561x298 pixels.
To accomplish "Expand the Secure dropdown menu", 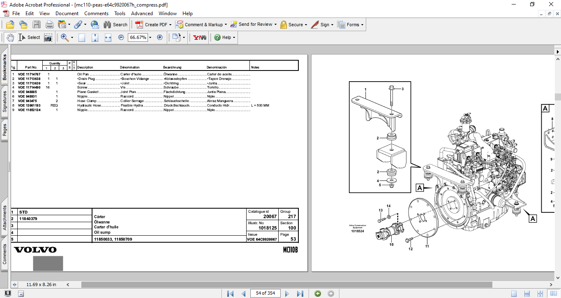I will (306, 25).
